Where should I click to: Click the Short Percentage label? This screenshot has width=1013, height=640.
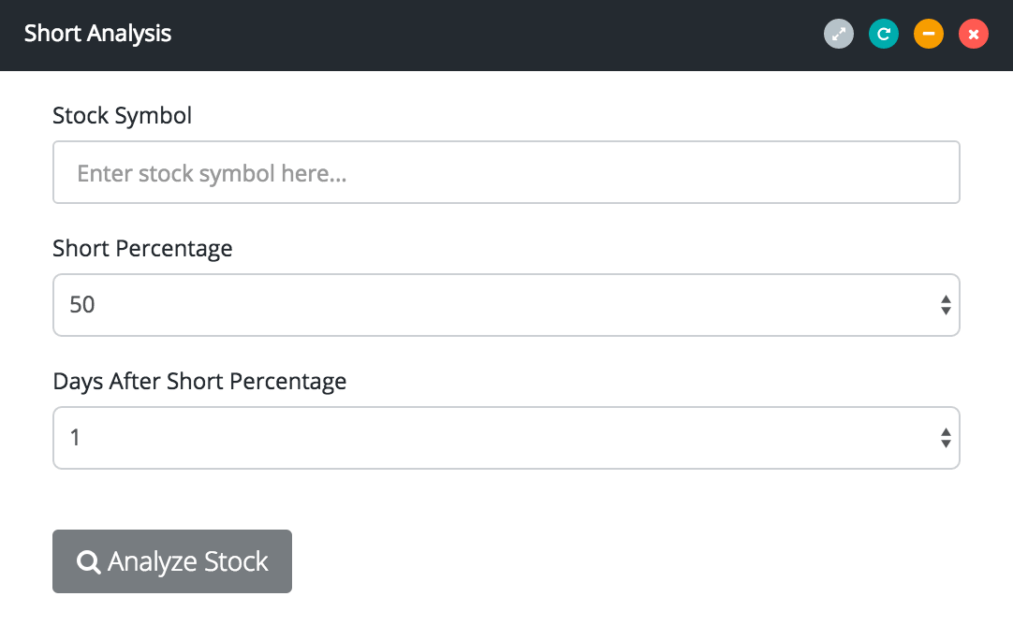[x=142, y=249]
